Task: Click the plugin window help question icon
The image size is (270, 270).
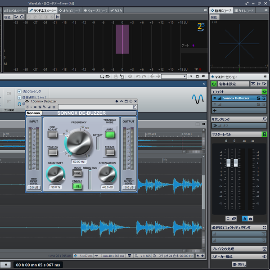Action: pyautogui.click(x=131, y=101)
